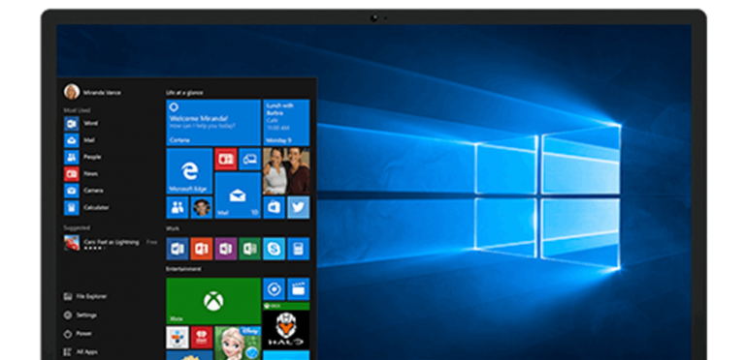Screen dimensions: 745x360
Task: Open the Cortana welcome tile
Action: tap(213, 122)
